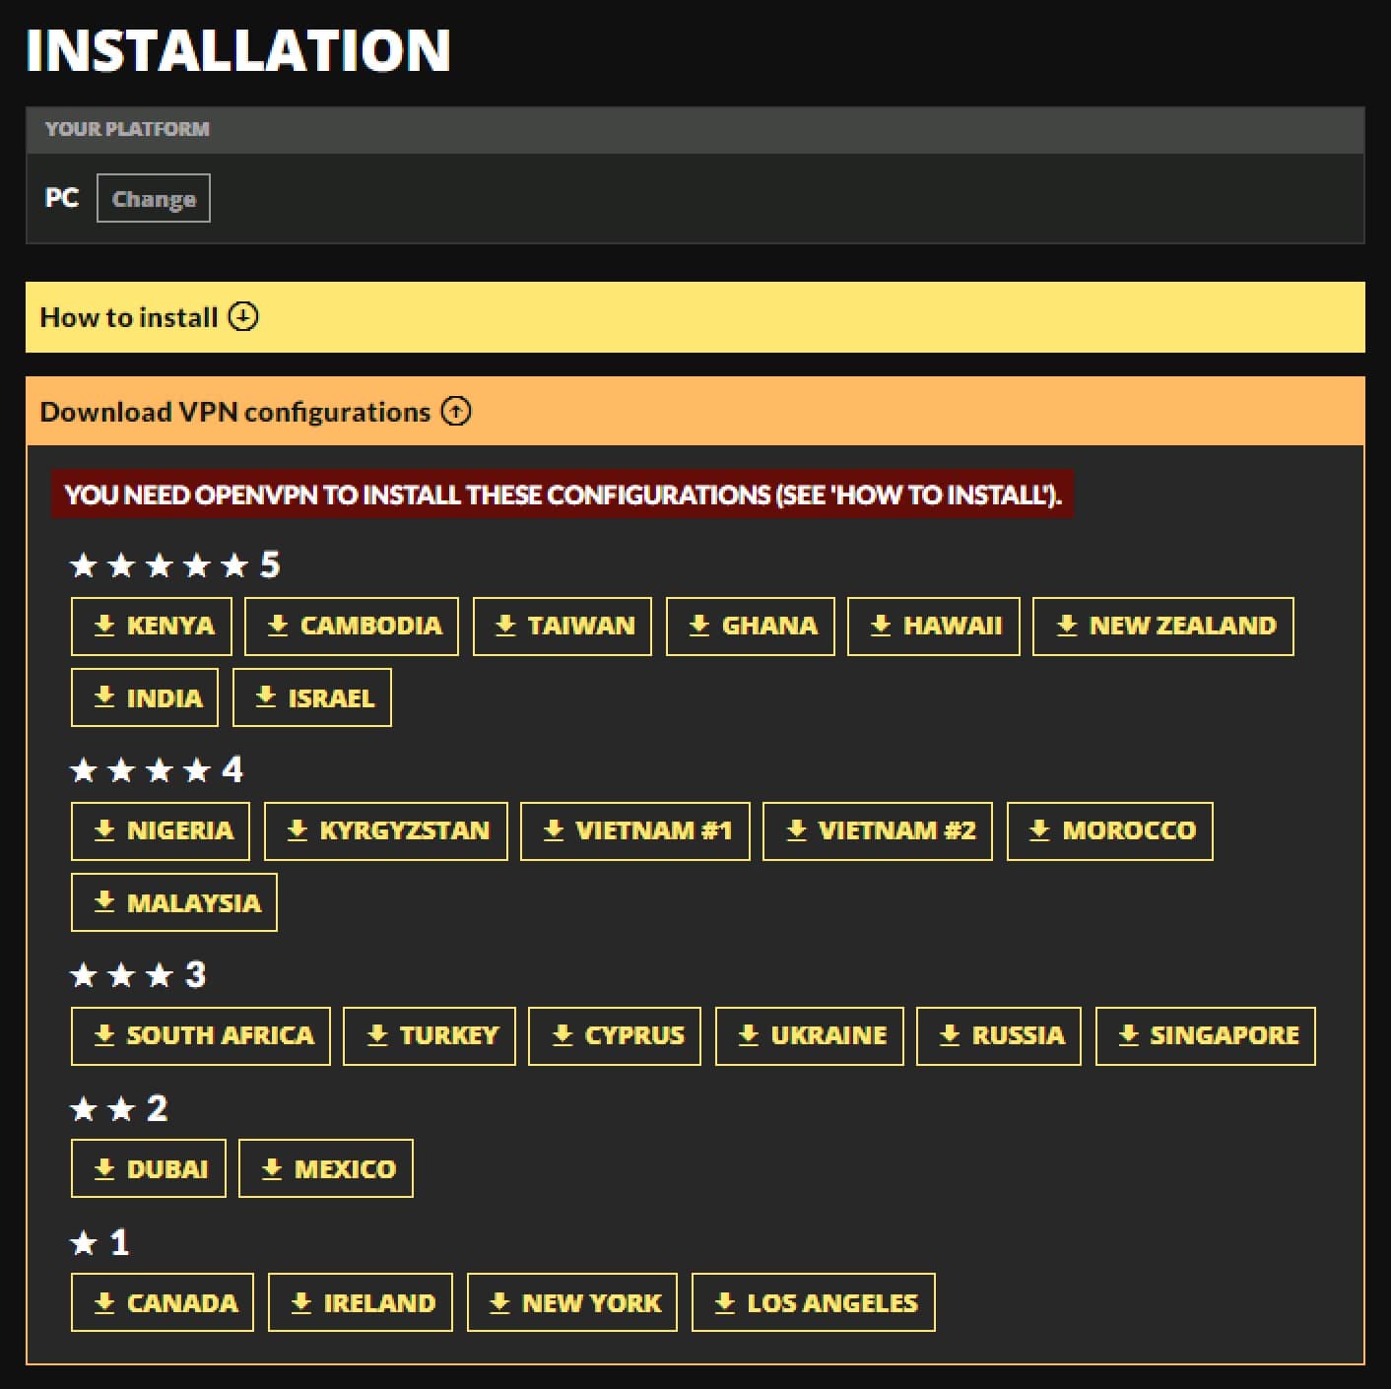
Task: Select the YOUR PLATFORM header
Action: [126, 127]
